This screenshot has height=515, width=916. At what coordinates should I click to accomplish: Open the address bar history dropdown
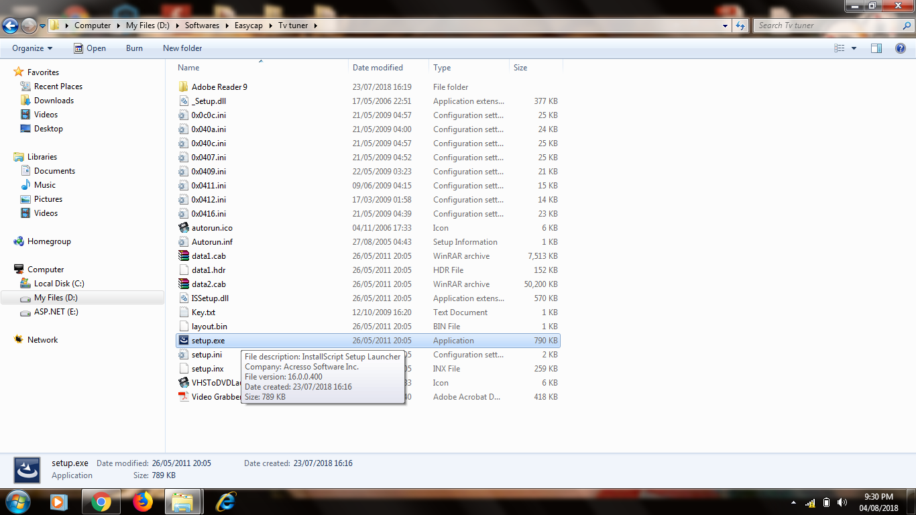(726, 25)
